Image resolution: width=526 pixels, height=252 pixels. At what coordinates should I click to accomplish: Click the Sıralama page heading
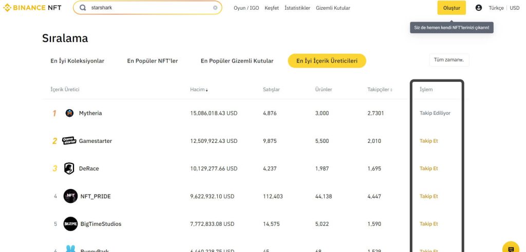[x=65, y=38]
